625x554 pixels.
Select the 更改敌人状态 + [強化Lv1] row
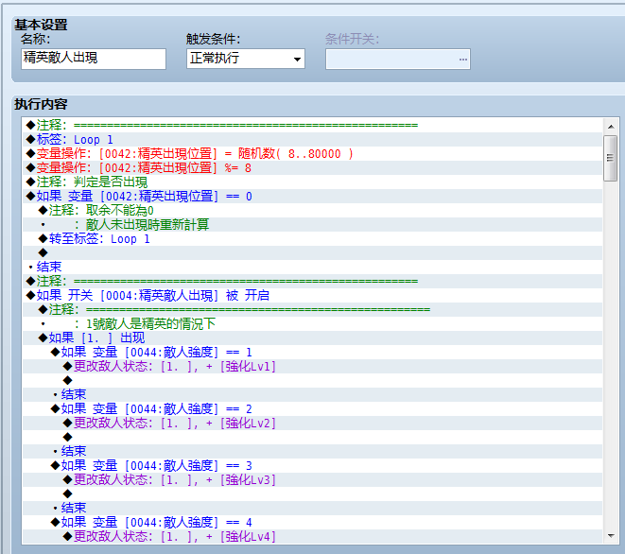click(x=312, y=366)
